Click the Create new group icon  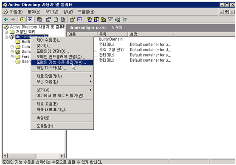96,20
